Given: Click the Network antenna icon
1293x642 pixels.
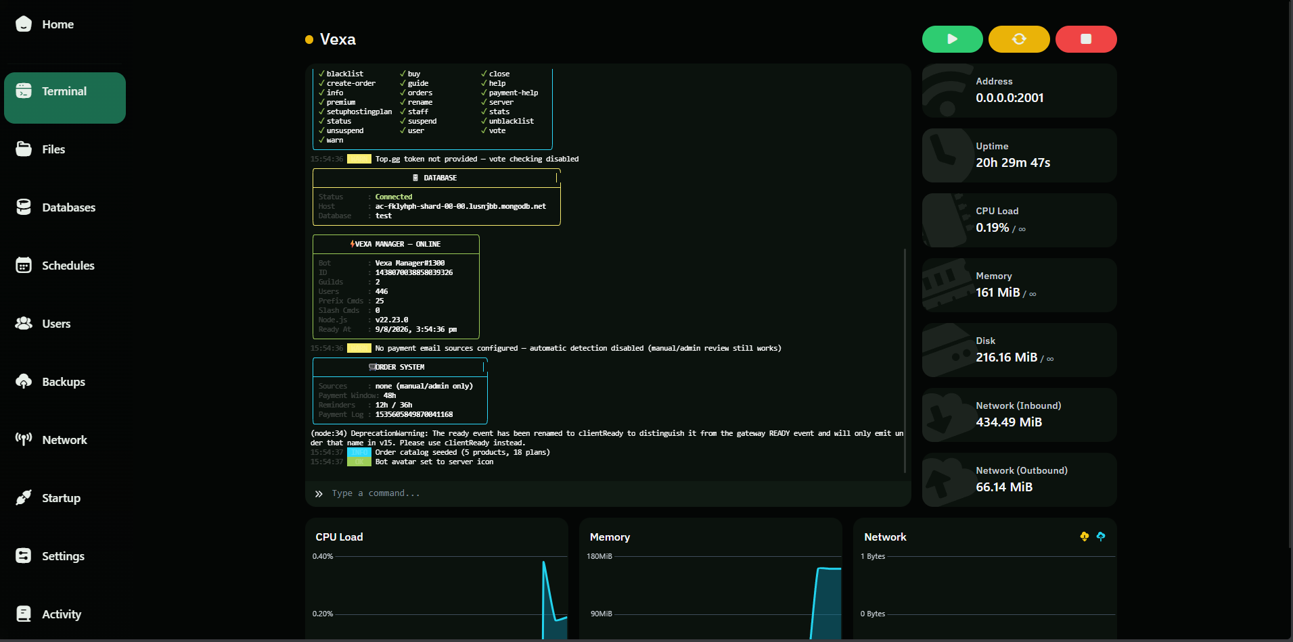Looking at the screenshot, I should [x=24, y=440].
